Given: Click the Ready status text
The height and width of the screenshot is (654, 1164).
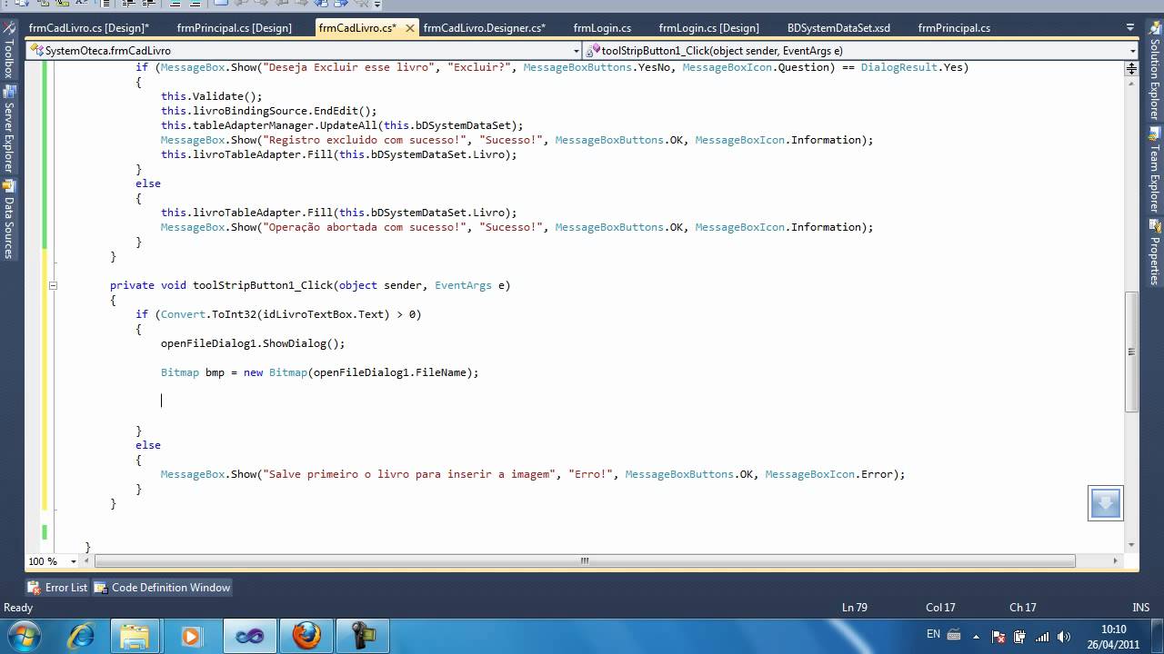Looking at the screenshot, I should [18, 608].
